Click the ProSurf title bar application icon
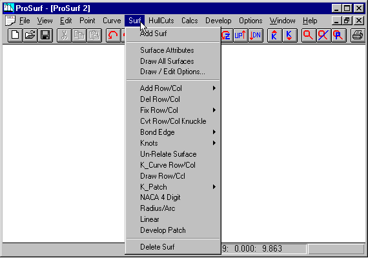This screenshot has width=368, height=258. 9,8
